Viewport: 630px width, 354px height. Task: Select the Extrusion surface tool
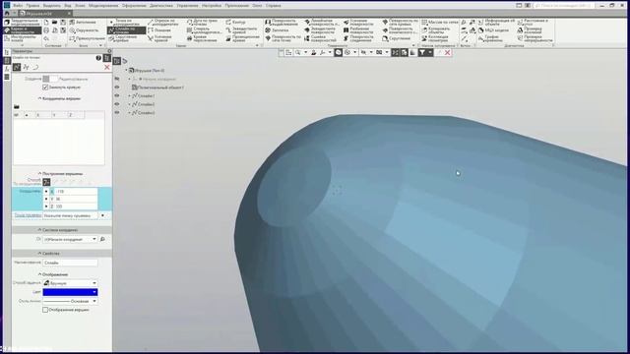pyautogui.click(x=283, y=22)
